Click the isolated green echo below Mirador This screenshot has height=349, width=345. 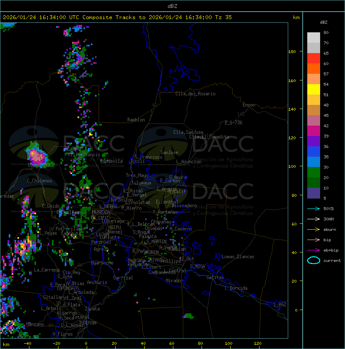pos(188,316)
